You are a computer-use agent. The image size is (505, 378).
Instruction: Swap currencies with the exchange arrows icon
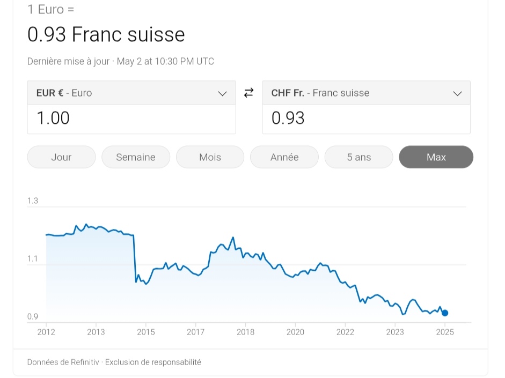click(248, 93)
